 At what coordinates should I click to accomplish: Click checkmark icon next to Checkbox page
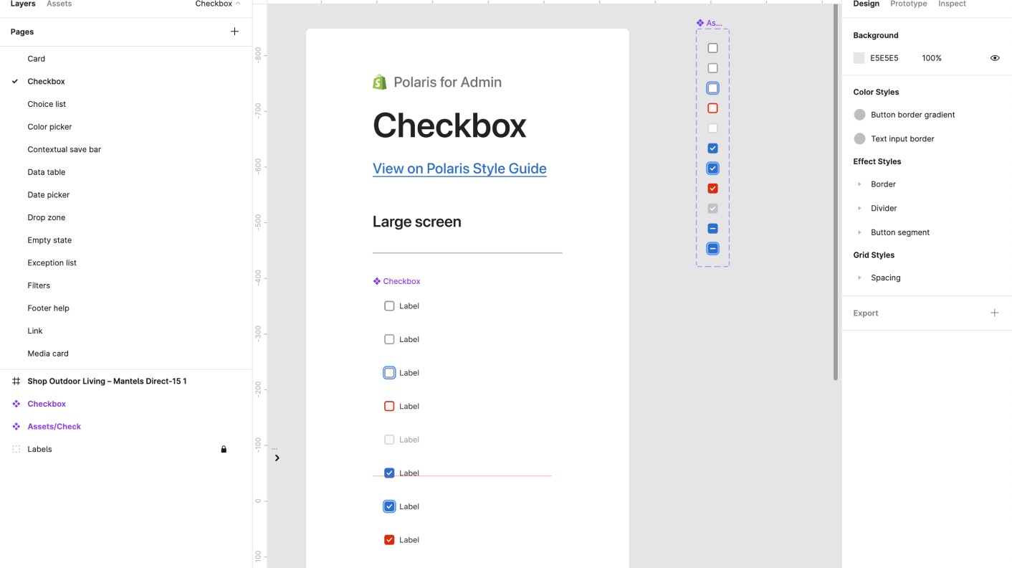15,81
